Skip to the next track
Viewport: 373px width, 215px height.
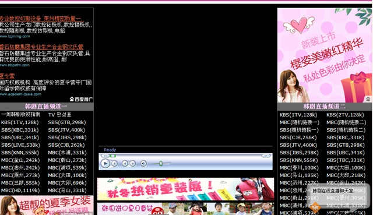pyautogui.click(x=133, y=163)
